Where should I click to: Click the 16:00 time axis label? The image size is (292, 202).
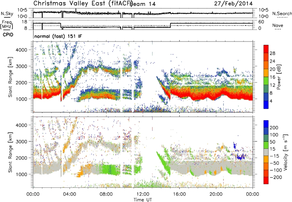click(179, 194)
